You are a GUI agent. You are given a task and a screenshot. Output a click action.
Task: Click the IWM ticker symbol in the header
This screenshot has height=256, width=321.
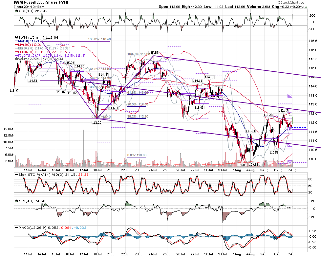click(18, 2)
